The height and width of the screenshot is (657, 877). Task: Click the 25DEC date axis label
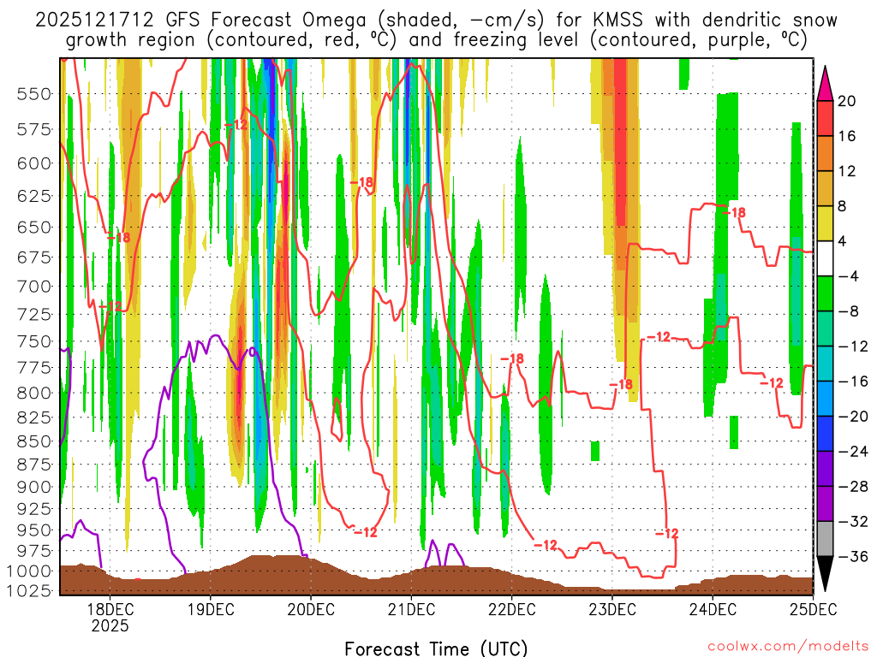click(x=813, y=609)
